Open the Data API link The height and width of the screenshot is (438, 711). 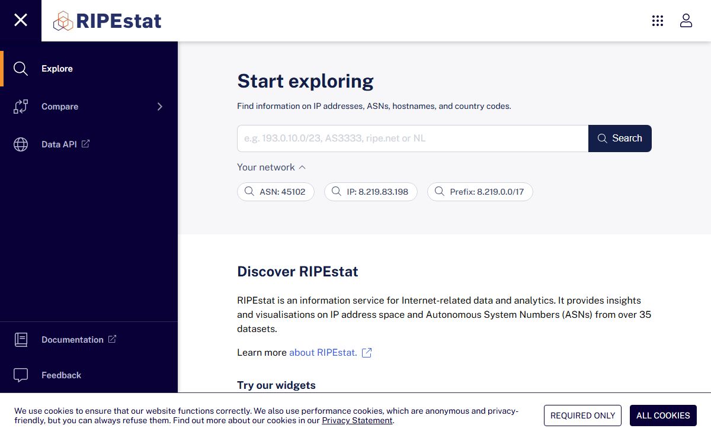click(x=59, y=144)
